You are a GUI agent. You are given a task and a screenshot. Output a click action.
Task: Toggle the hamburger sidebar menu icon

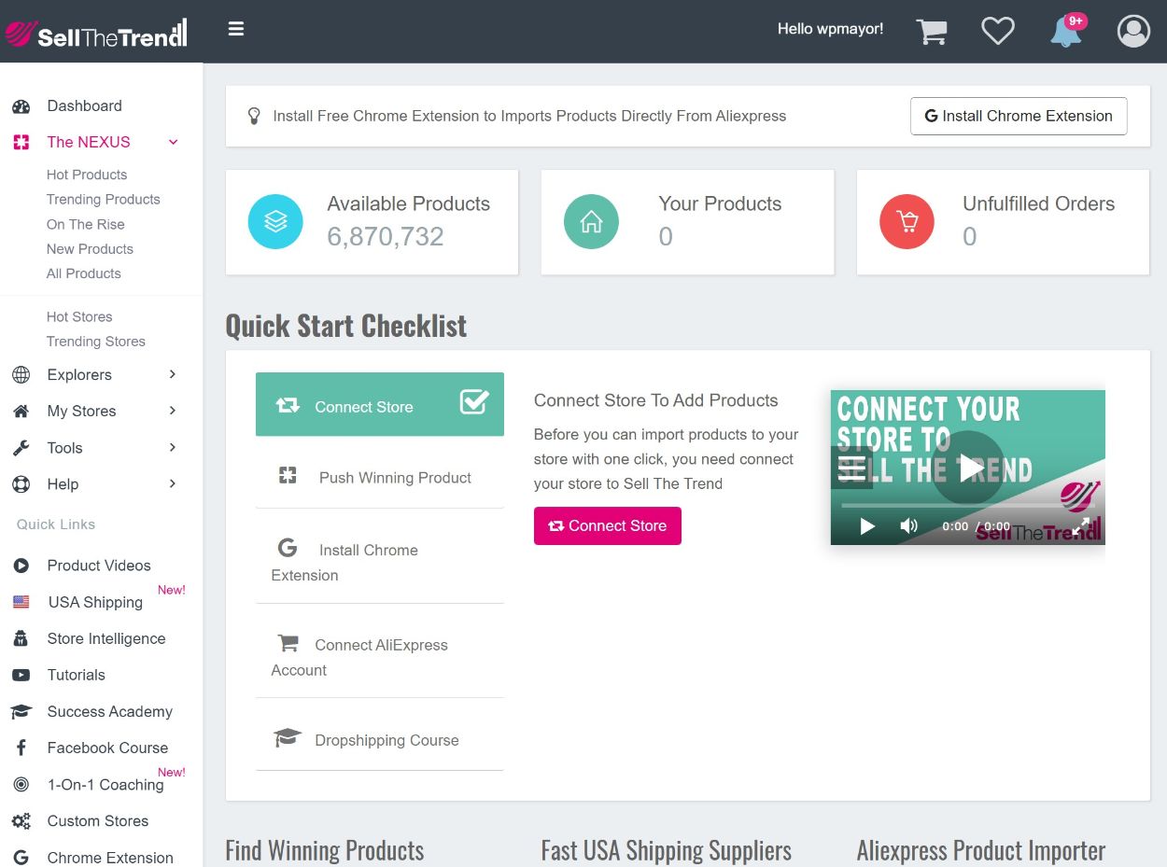tap(236, 29)
